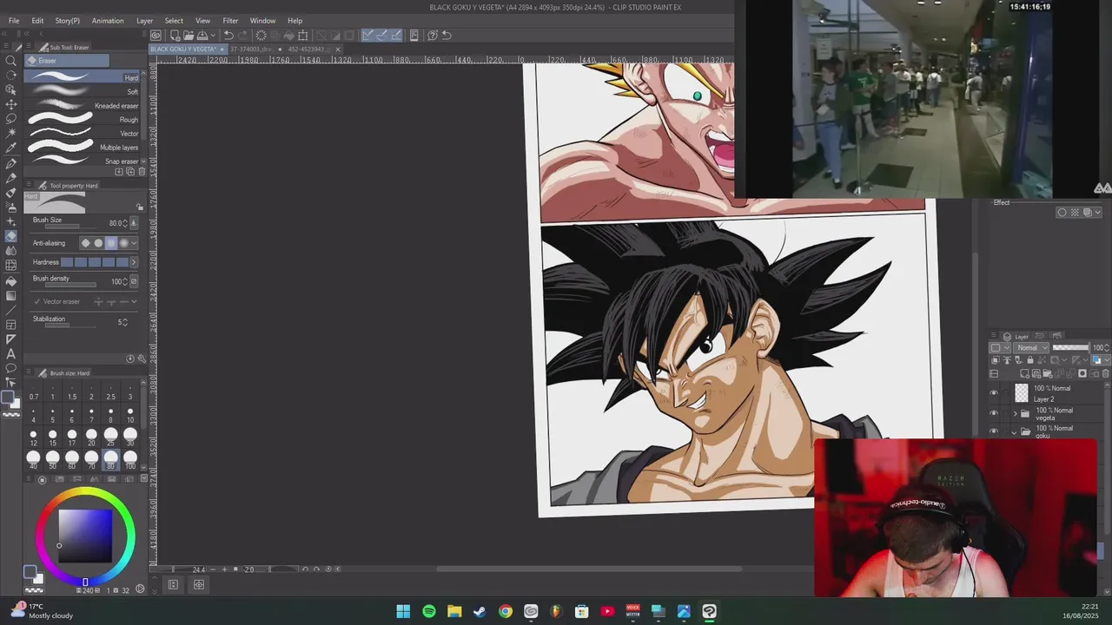Select the Eyedropper tool
Viewport: 1112px width, 625px height.
11,148
